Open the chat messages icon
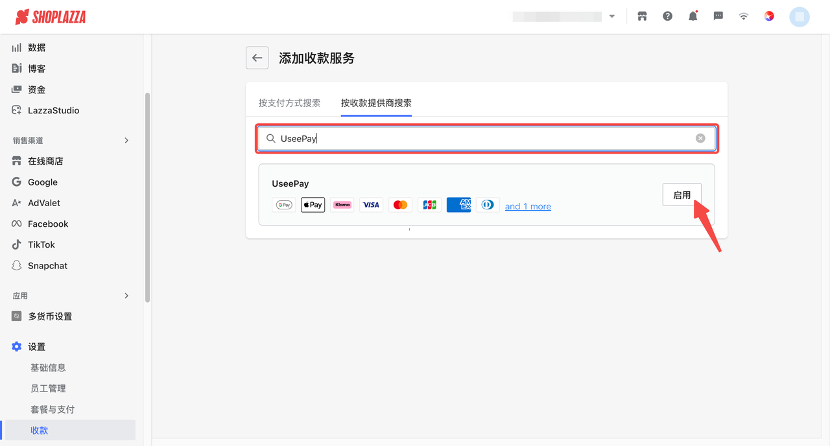830x446 pixels. pos(718,16)
